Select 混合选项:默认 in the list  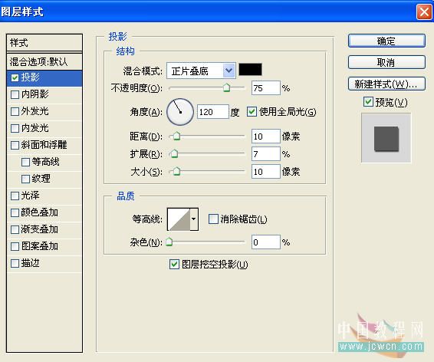coord(44,61)
